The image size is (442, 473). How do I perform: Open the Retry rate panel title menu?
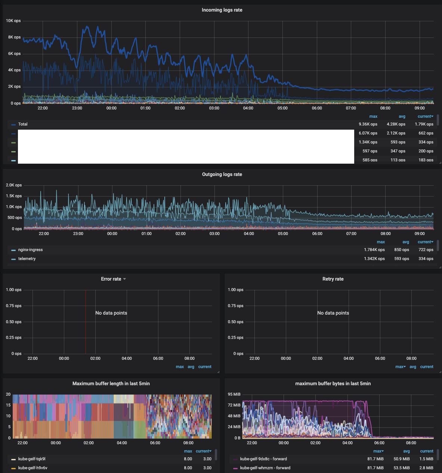(x=333, y=279)
